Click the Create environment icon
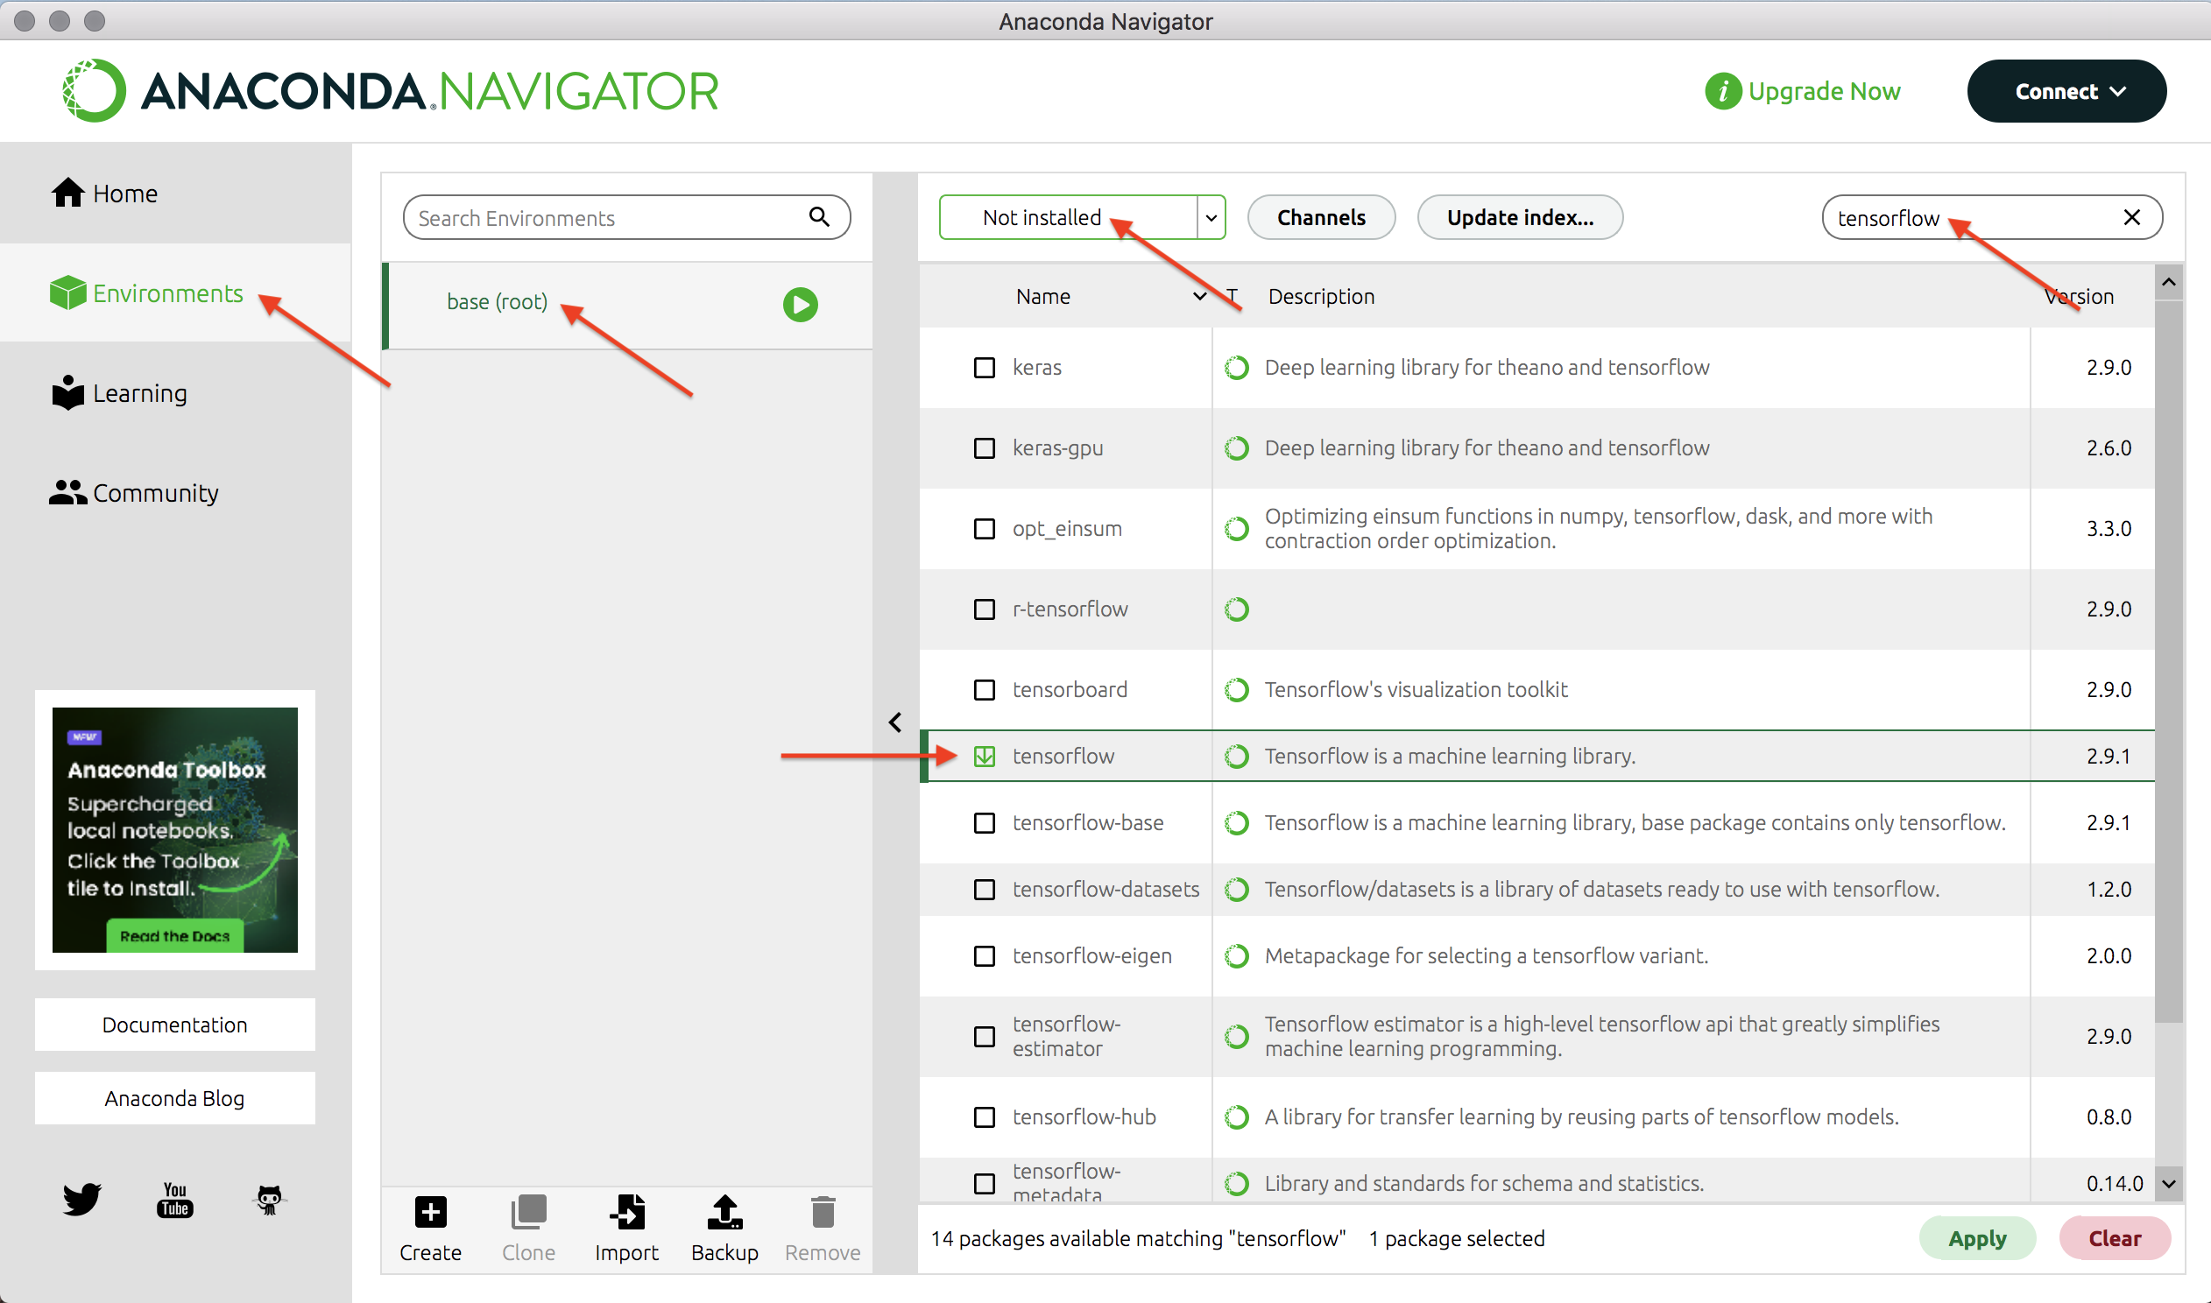This screenshot has width=2211, height=1303. 430,1214
